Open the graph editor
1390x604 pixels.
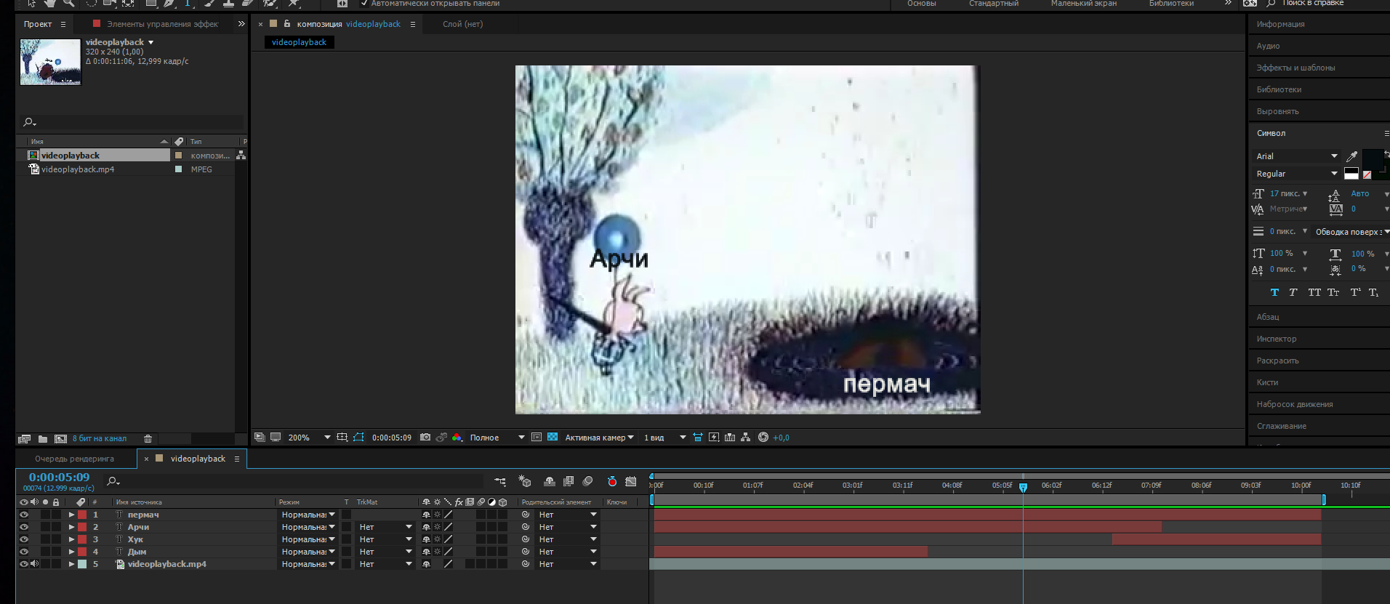click(631, 481)
